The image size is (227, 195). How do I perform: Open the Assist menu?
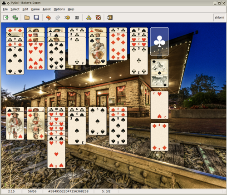tap(47, 9)
